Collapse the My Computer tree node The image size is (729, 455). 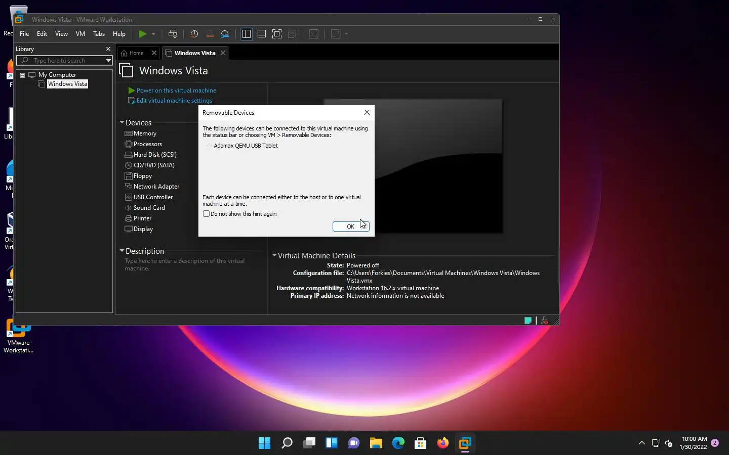pyautogui.click(x=23, y=75)
